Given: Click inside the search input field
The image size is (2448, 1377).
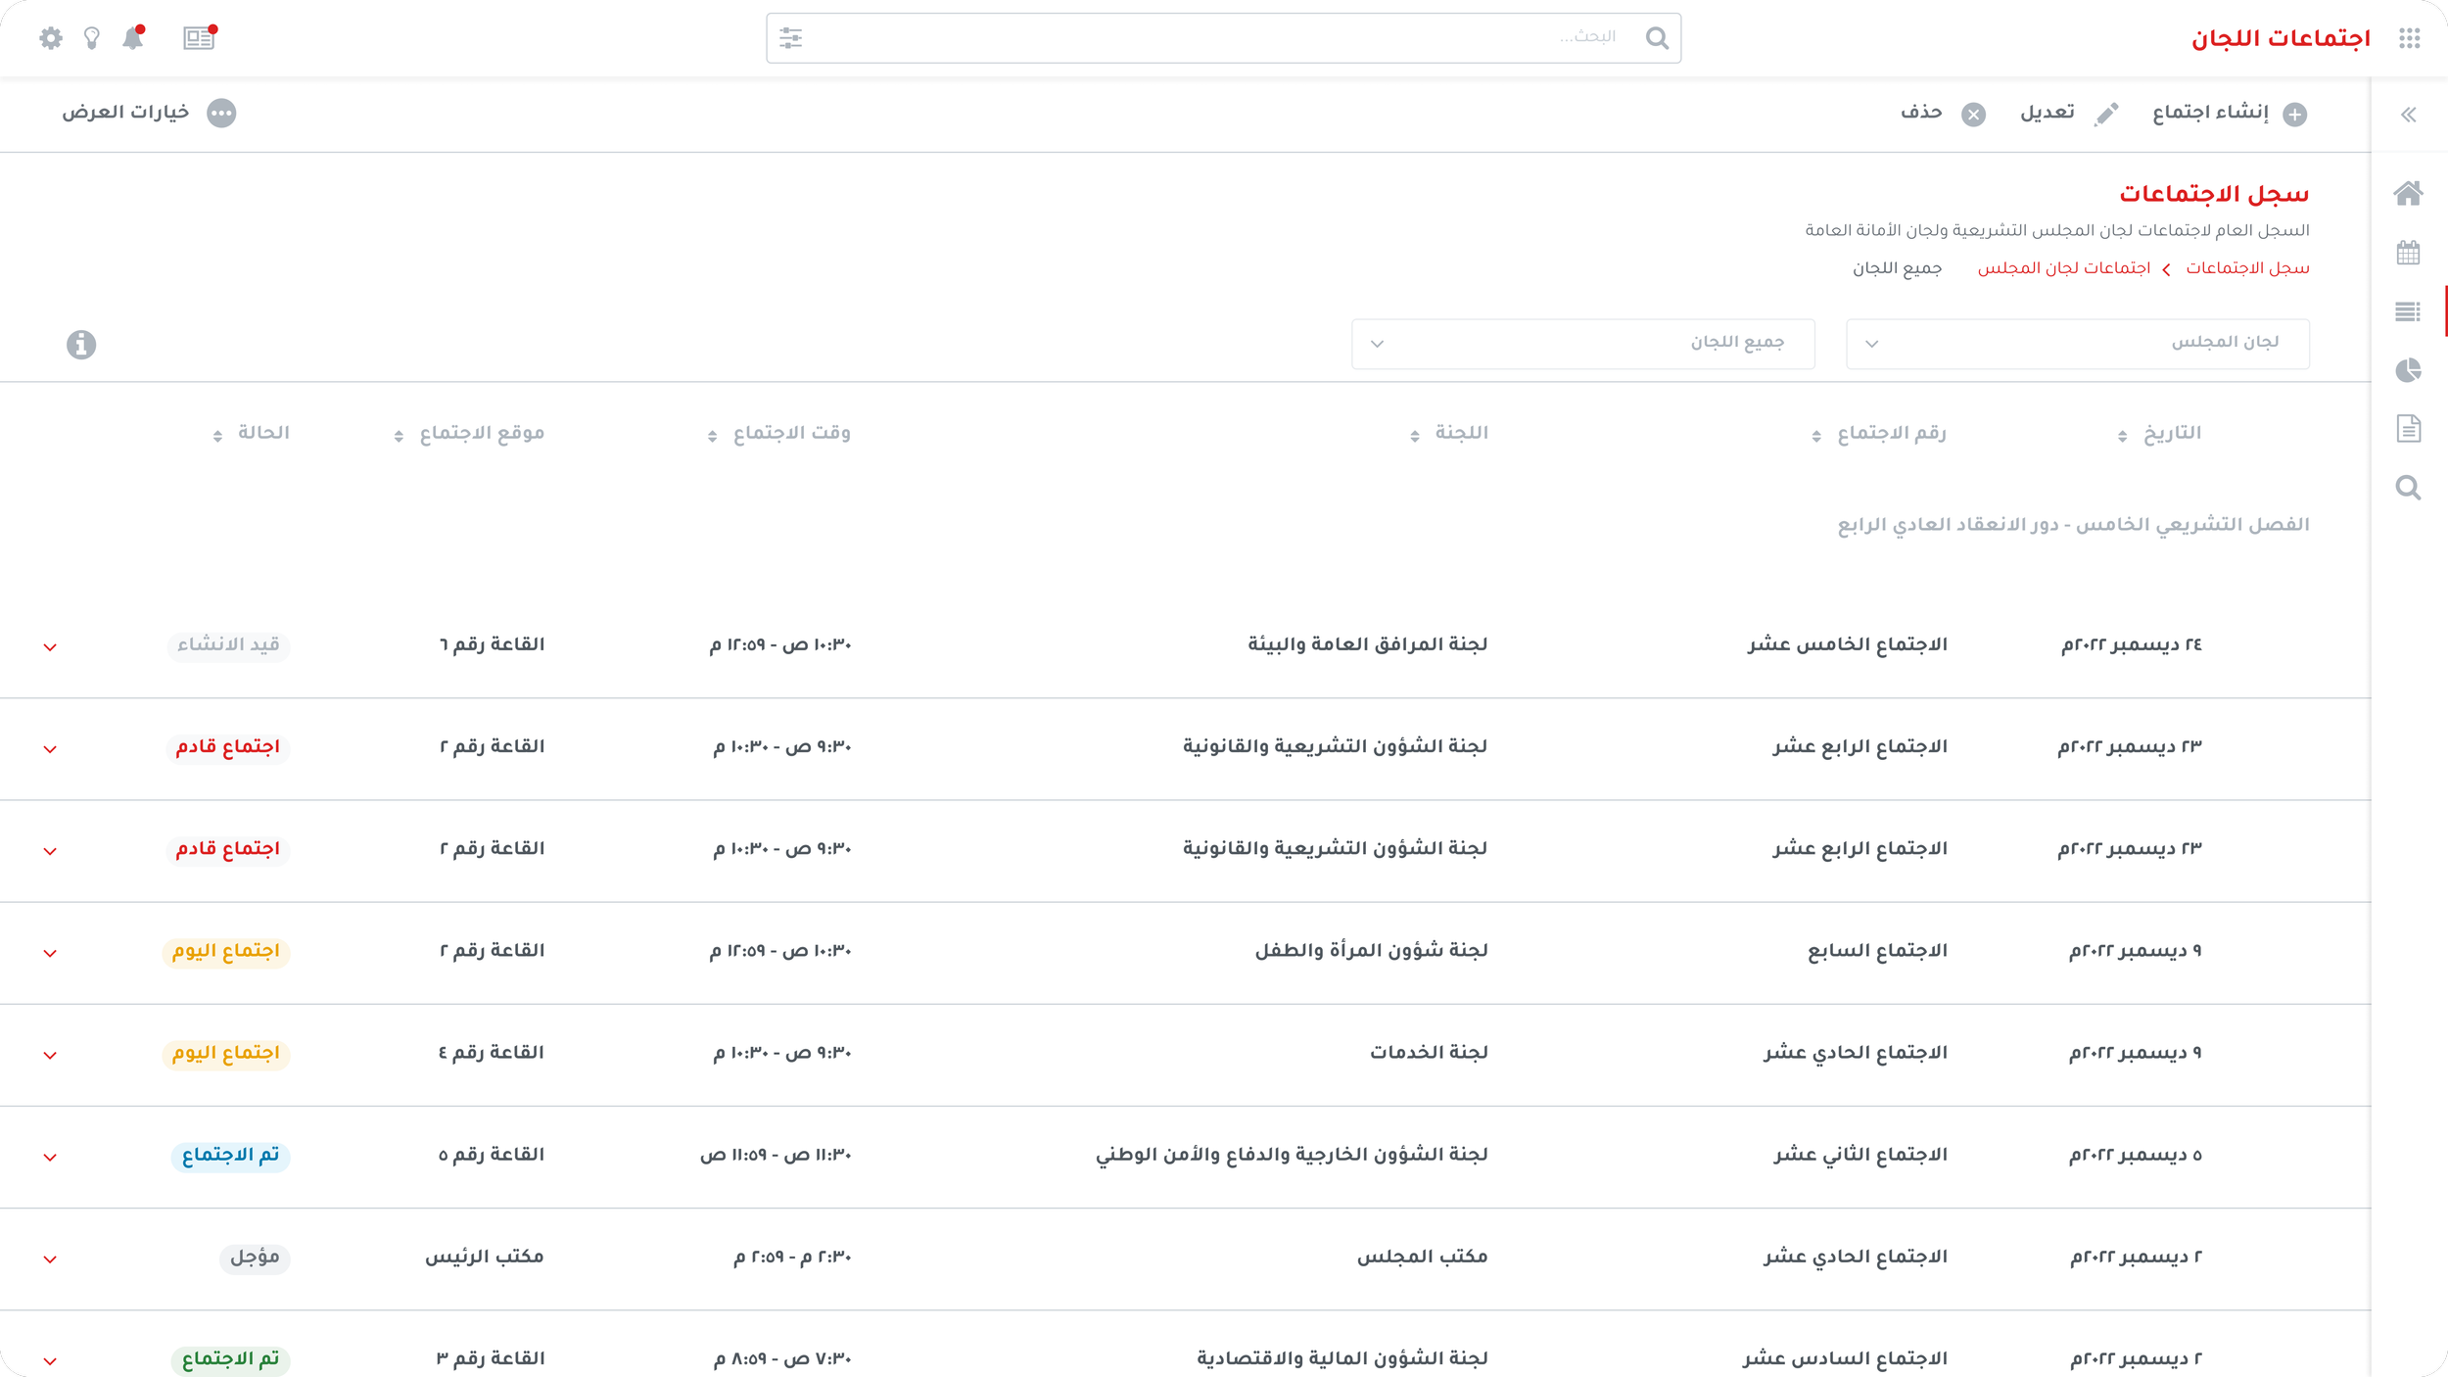Looking at the screenshot, I should coord(1214,38).
